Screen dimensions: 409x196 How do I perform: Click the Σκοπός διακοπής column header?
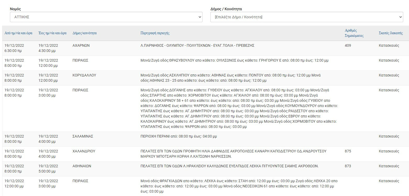pyautogui.click(x=391, y=33)
